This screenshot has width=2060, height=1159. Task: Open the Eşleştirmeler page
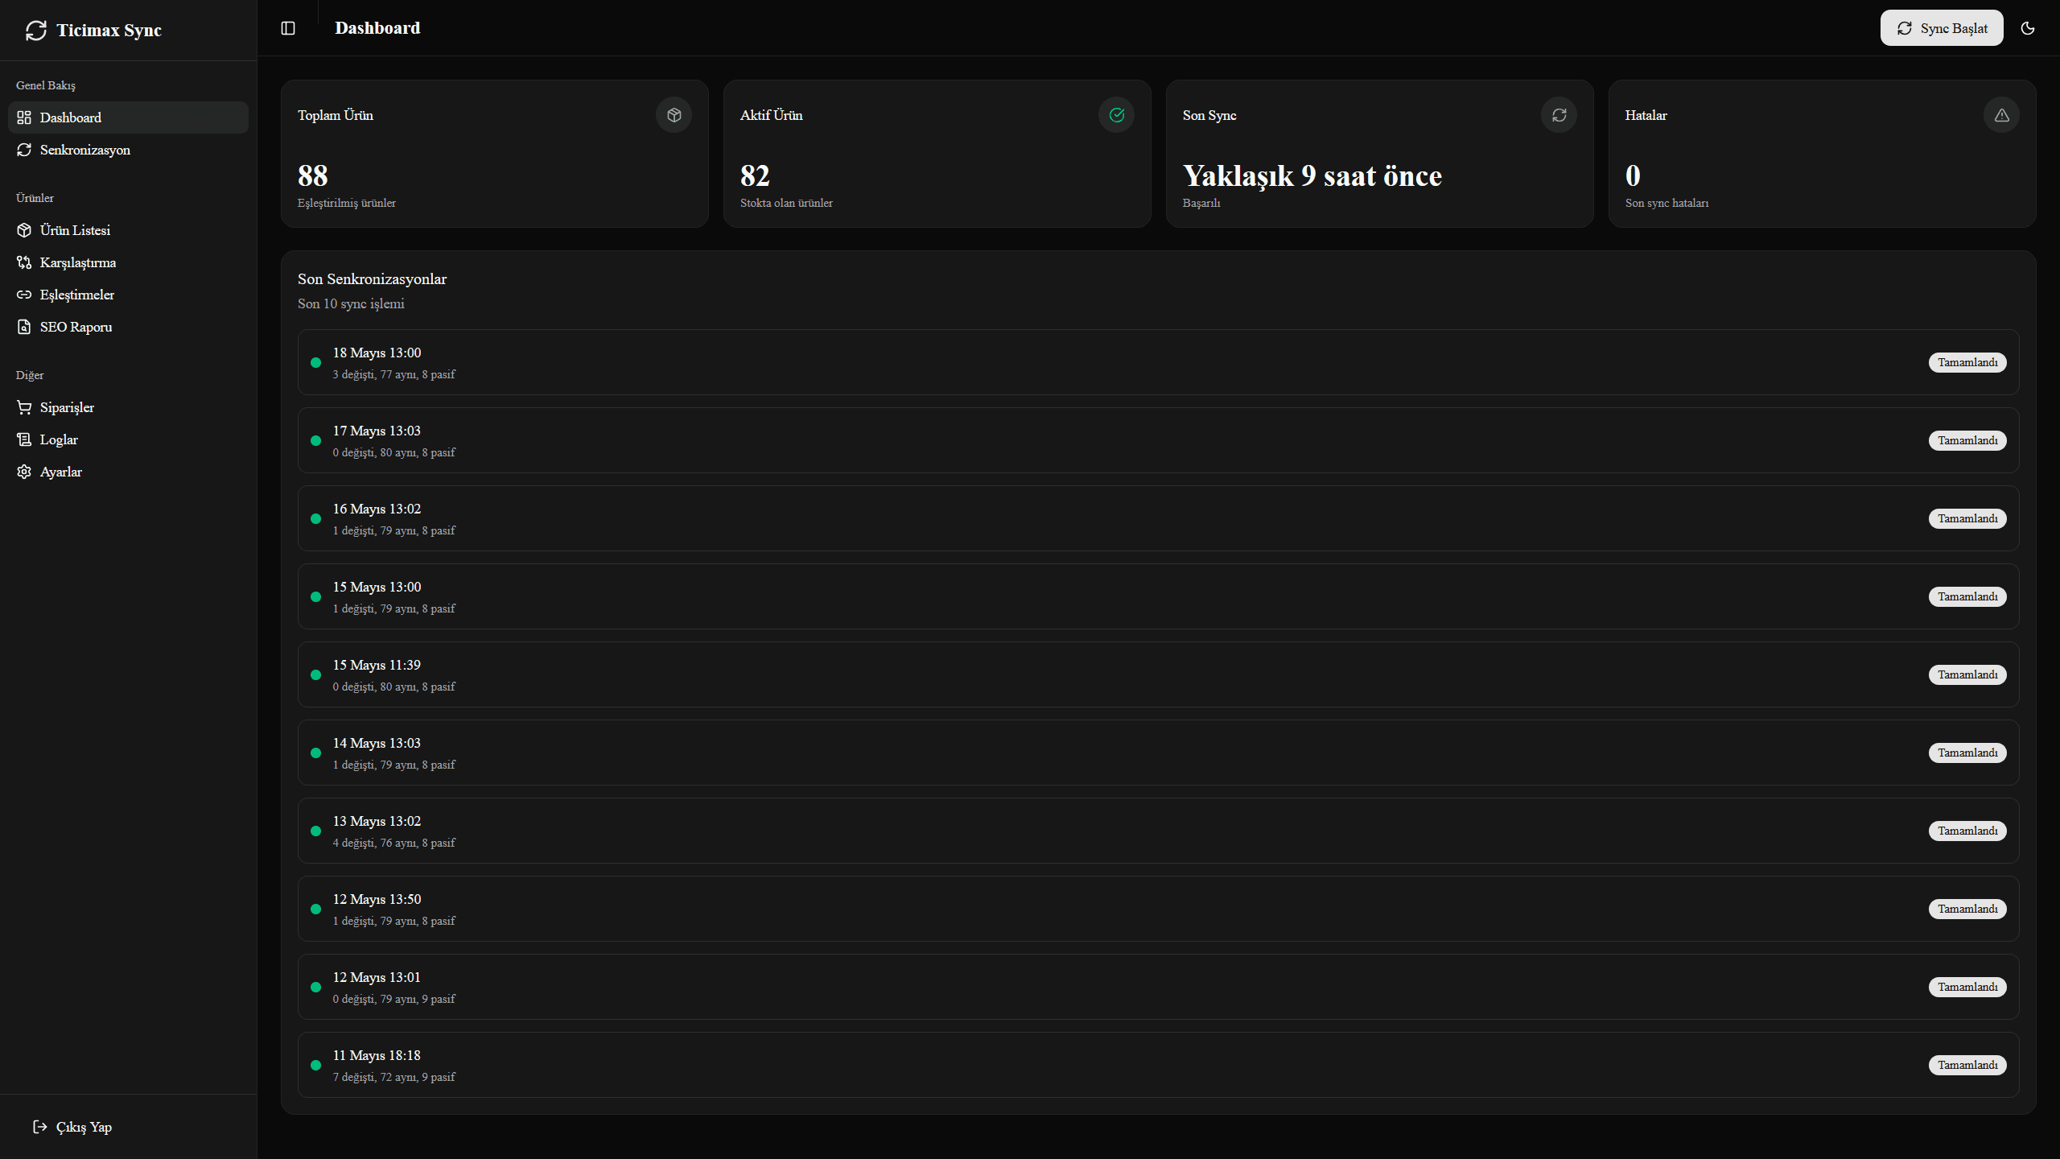tap(129, 295)
